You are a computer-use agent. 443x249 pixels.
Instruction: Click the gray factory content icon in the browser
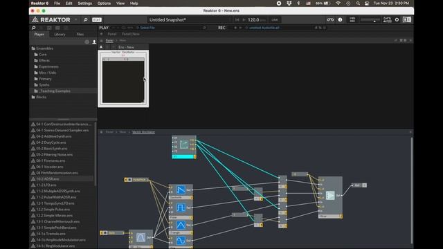click(x=87, y=41)
